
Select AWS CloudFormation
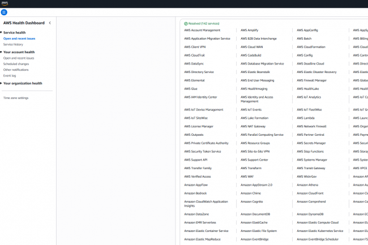[311, 47]
